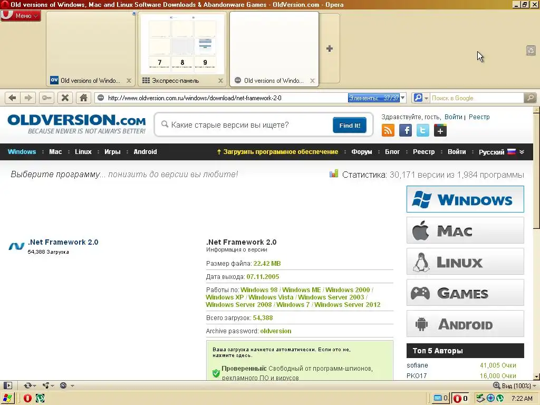The width and height of the screenshot is (540, 405).
Task: Click the Windows 98 link
Action: click(x=259, y=290)
